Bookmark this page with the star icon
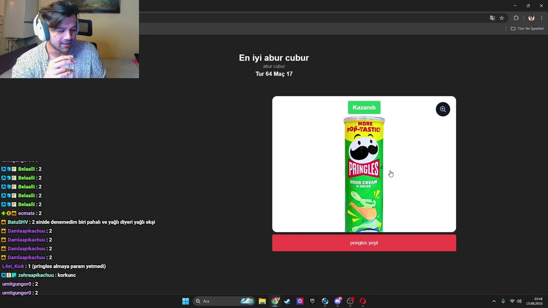Viewport: 548px width, 308px height. 502,18
